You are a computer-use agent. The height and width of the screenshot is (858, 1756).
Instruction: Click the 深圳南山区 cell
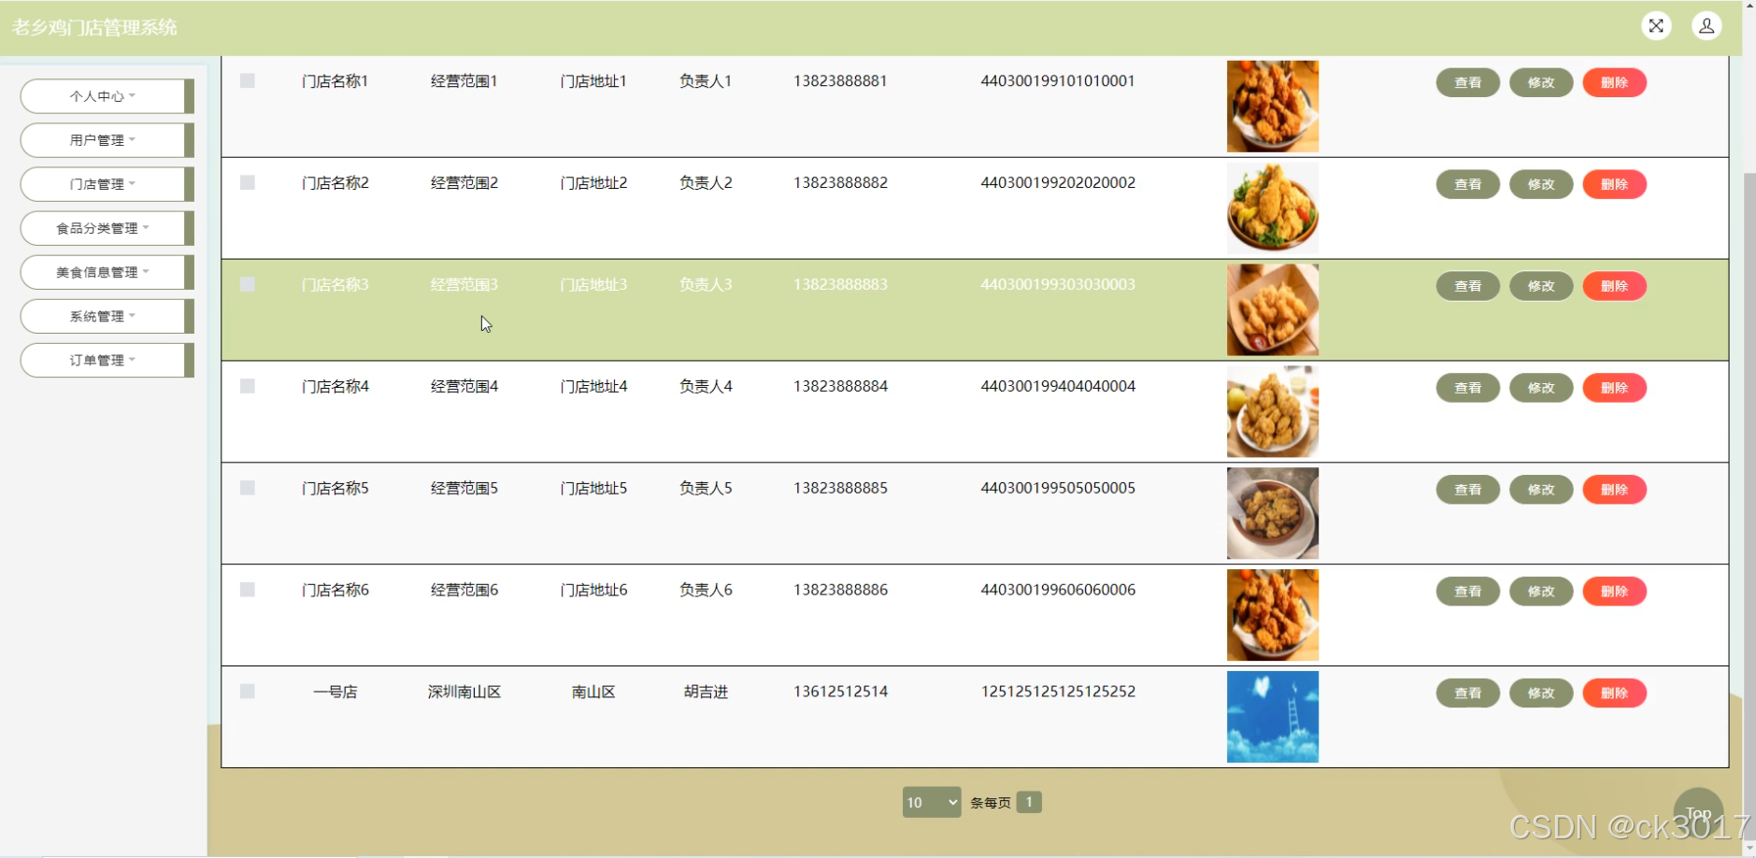click(x=464, y=693)
